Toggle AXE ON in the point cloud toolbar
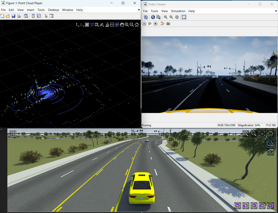 pyautogui.click(x=92, y=24)
